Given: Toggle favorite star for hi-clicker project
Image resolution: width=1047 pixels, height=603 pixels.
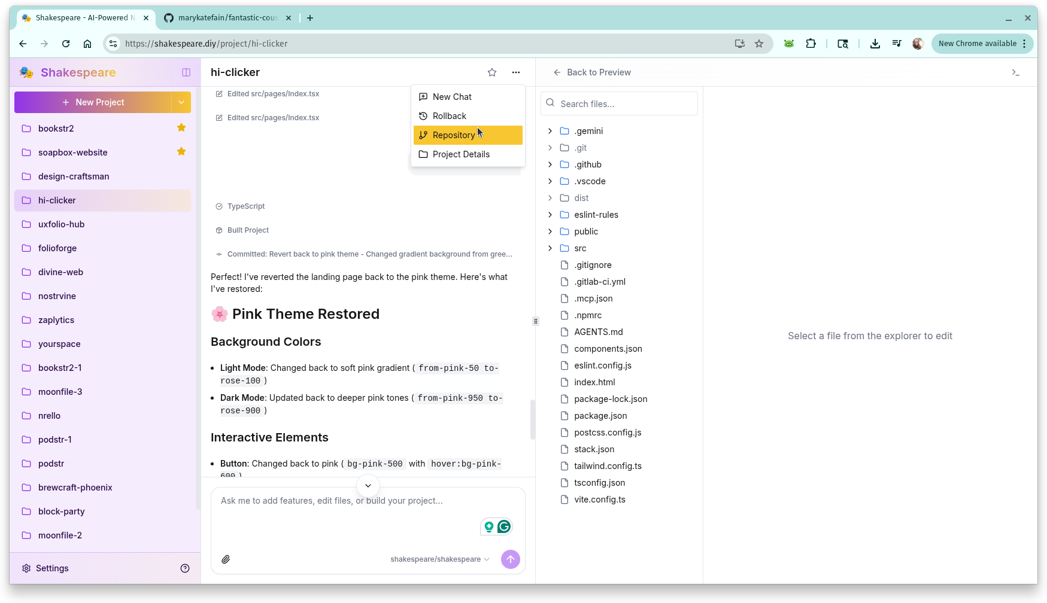Looking at the screenshot, I should tap(491, 72).
